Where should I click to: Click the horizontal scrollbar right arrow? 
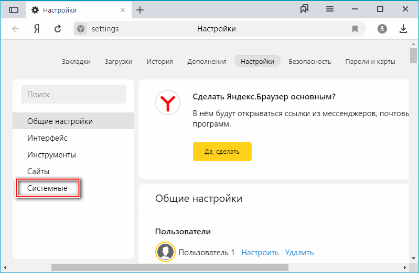(x=404, y=267)
